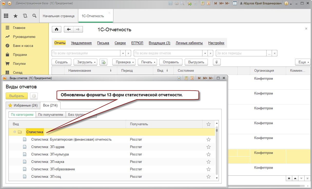Click the search magnifier icon

click(34, 16)
